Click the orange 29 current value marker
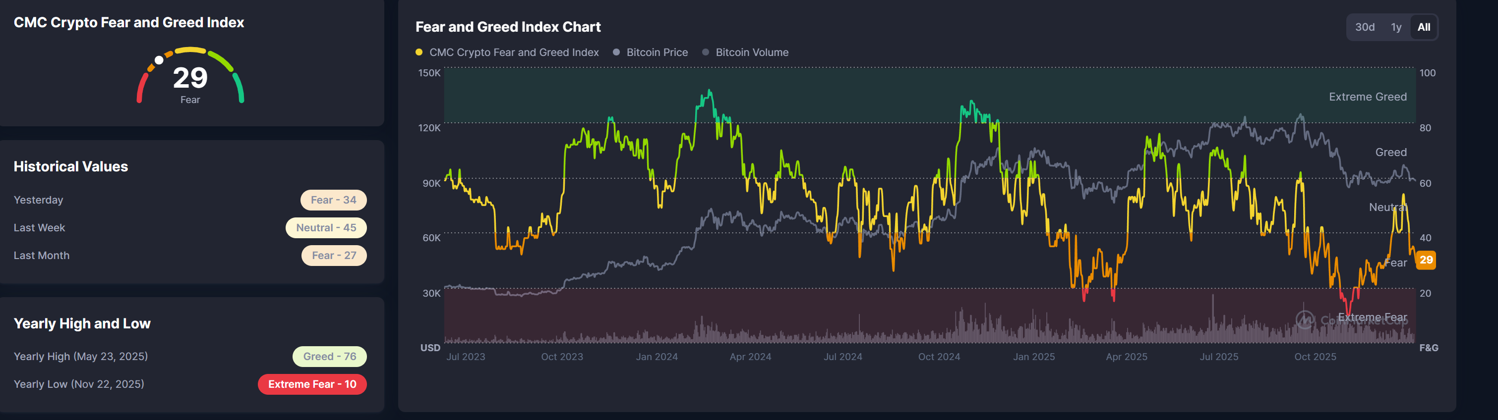Viewport: 1498px width, 420px height. (x=1425, y=260)
